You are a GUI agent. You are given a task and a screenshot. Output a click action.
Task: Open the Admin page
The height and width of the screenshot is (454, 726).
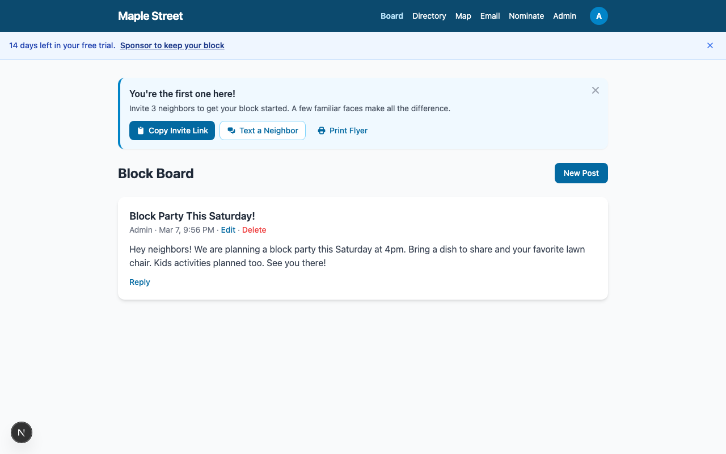click(565, 16)
